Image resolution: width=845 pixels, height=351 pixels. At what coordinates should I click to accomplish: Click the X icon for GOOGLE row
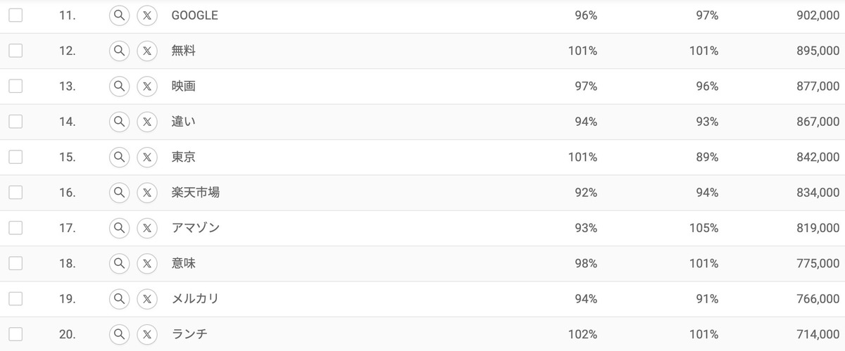point(146,15)
